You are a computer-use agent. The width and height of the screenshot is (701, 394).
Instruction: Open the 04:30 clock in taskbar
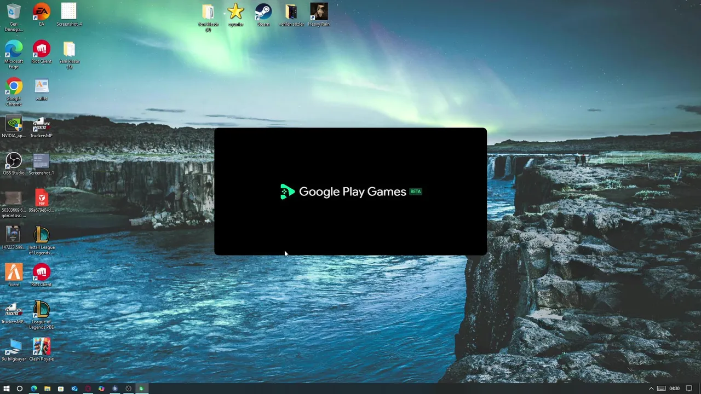point(674,389)
